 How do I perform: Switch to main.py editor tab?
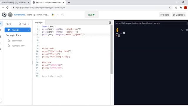click(39, 23)
